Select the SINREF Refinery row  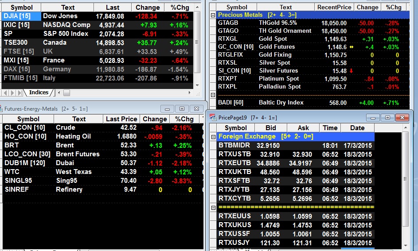pos(103,189)
